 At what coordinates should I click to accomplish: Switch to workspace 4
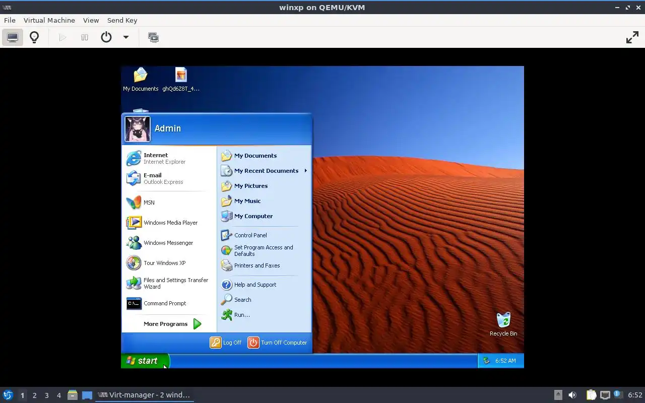point(58,395)
